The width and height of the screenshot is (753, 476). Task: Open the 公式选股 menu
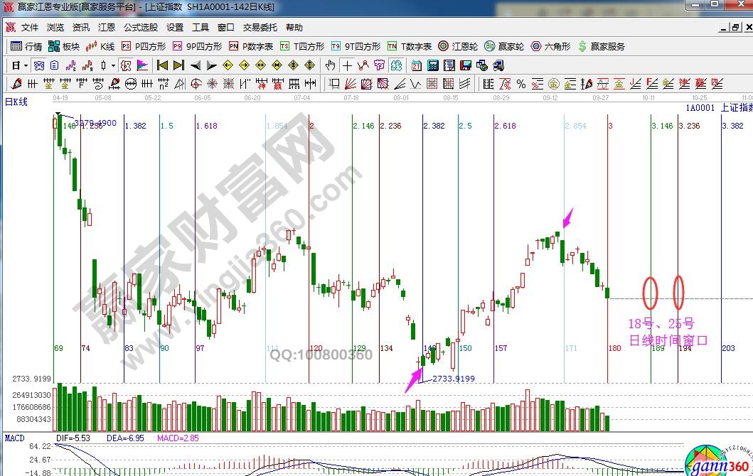(140, 27)
